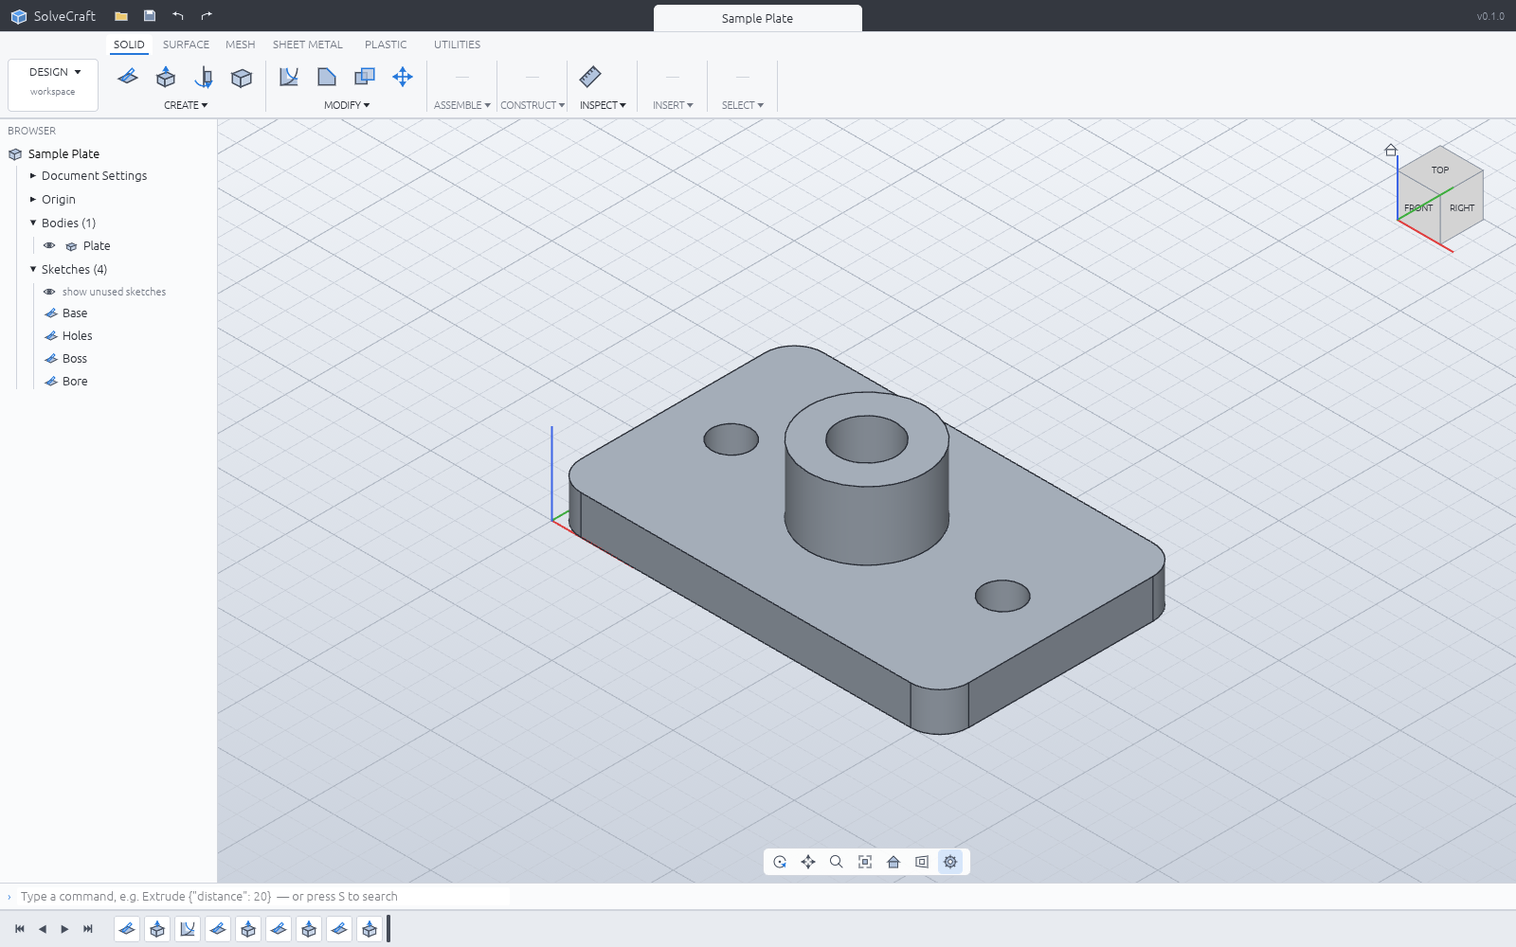Image resolution: width=1516 pixels, height=947 pixels.
Task: Click the timeline end marker bar
Action: (388, 929)
